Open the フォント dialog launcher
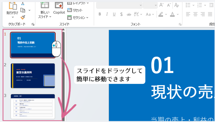215x122 pixels. point(180,24)
